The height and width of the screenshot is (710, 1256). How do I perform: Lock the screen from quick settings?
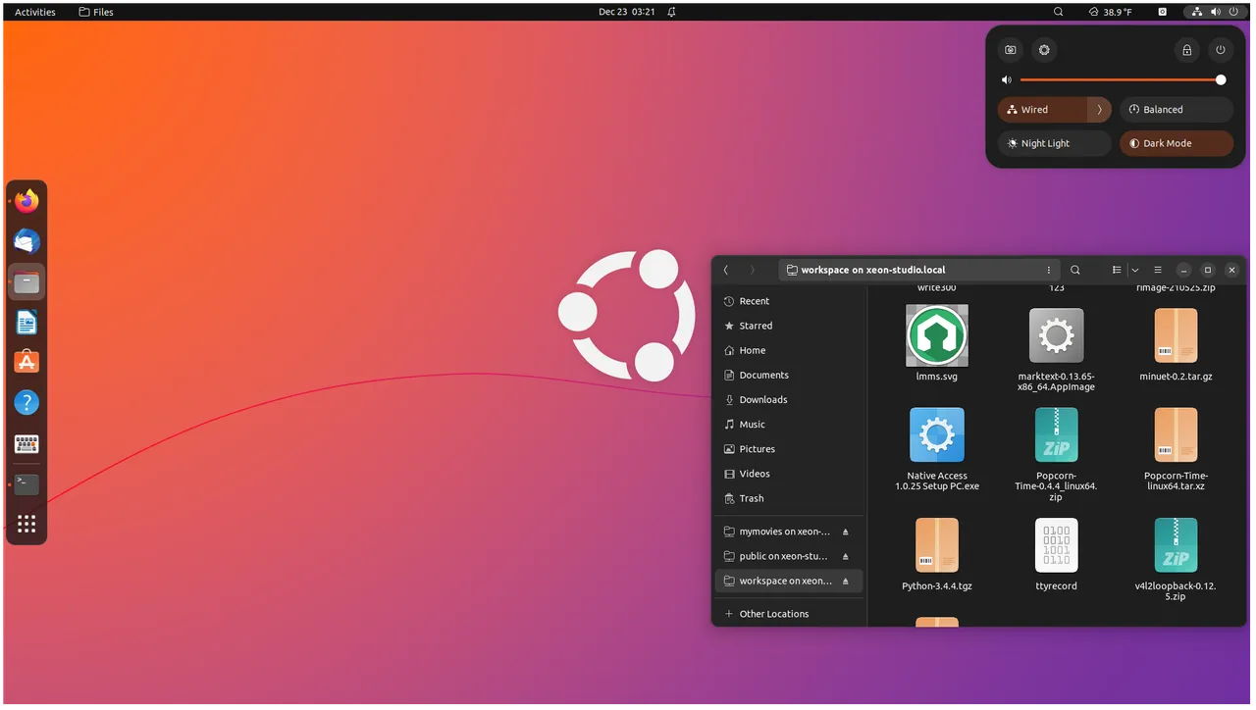1186,50
